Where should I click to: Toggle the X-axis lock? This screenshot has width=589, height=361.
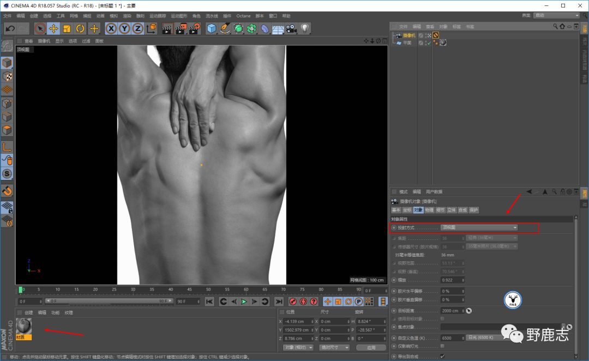111,28
